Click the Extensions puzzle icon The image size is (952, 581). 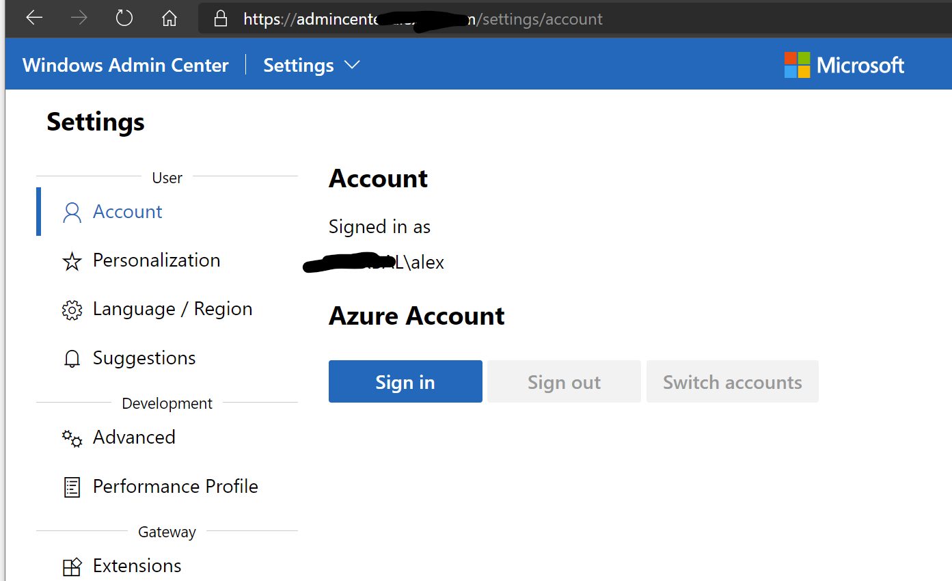point(72,566)
